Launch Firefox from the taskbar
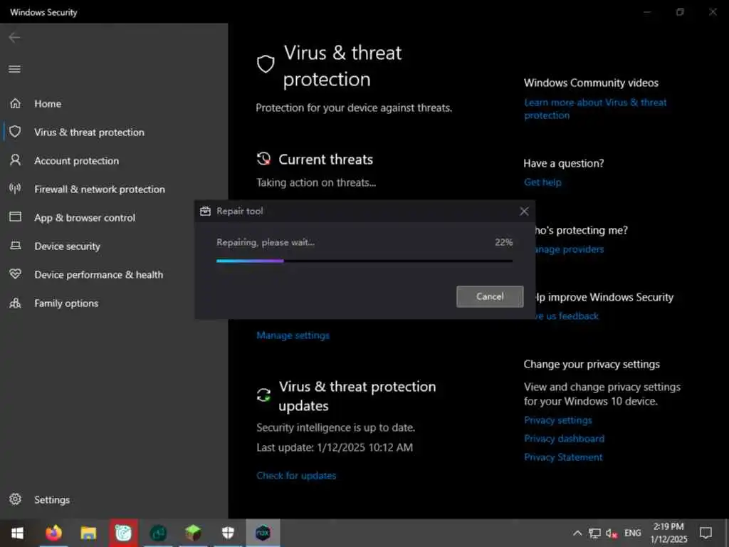This screenshot has width=729, height=547. [x=53, y=533]
